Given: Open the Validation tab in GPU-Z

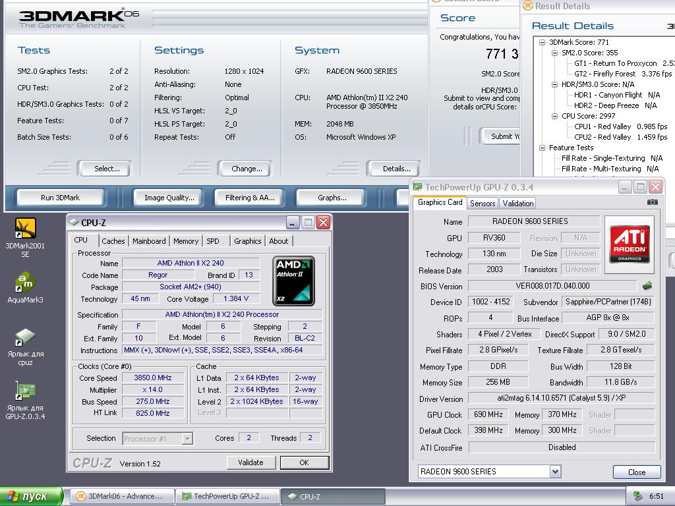Looking at the screenshot, I should 518,203.
